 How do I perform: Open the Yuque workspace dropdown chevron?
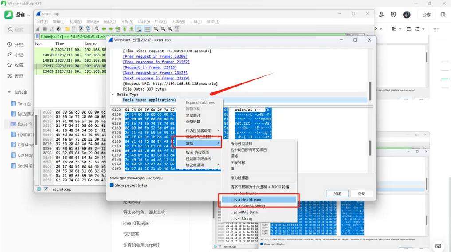[x=29, y=15]
